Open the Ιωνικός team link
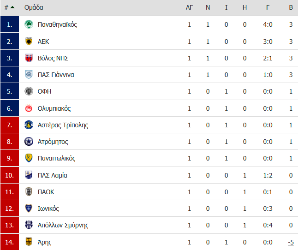The width and height of the screenshot is (298, 250). pyautogui.click(x=48, y=208)
